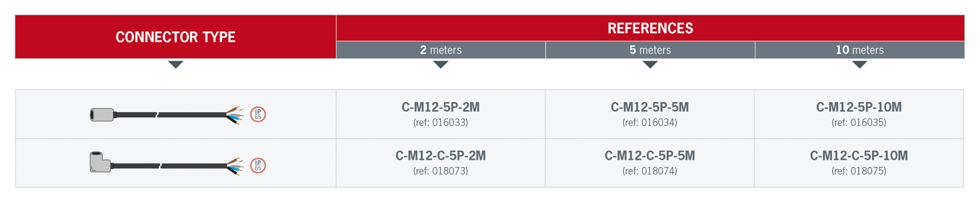The height and width of the screenshot is (202, 979).
Task: Click the colored wire ends of the angled cable
Action: point(235,166)
